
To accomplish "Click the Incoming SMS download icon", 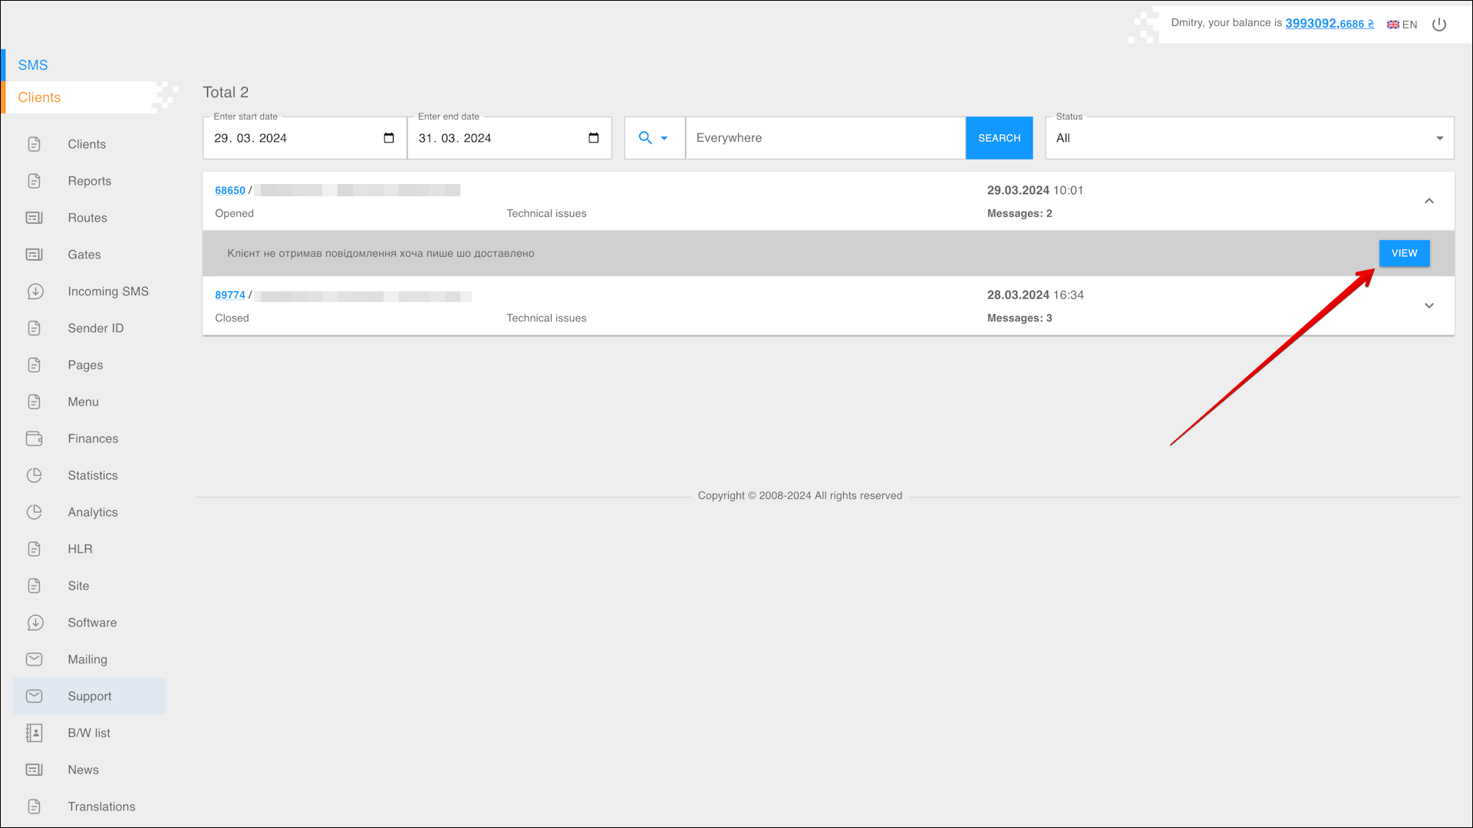I will point(35,291).
